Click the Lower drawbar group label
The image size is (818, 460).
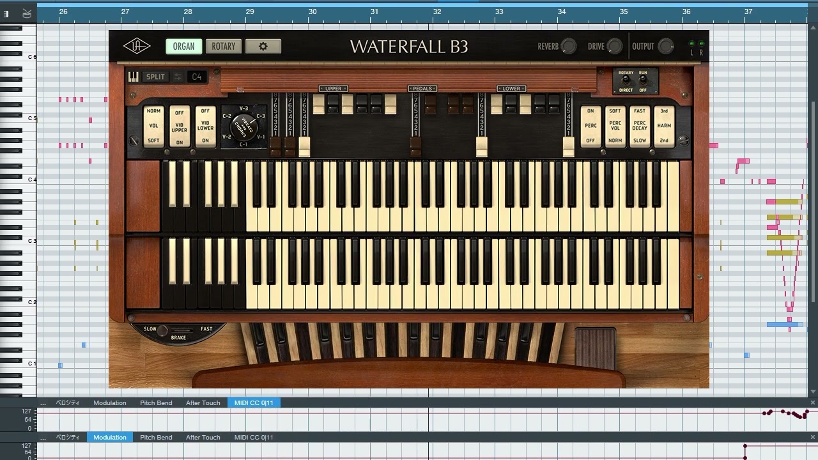[x=511, y=88]
